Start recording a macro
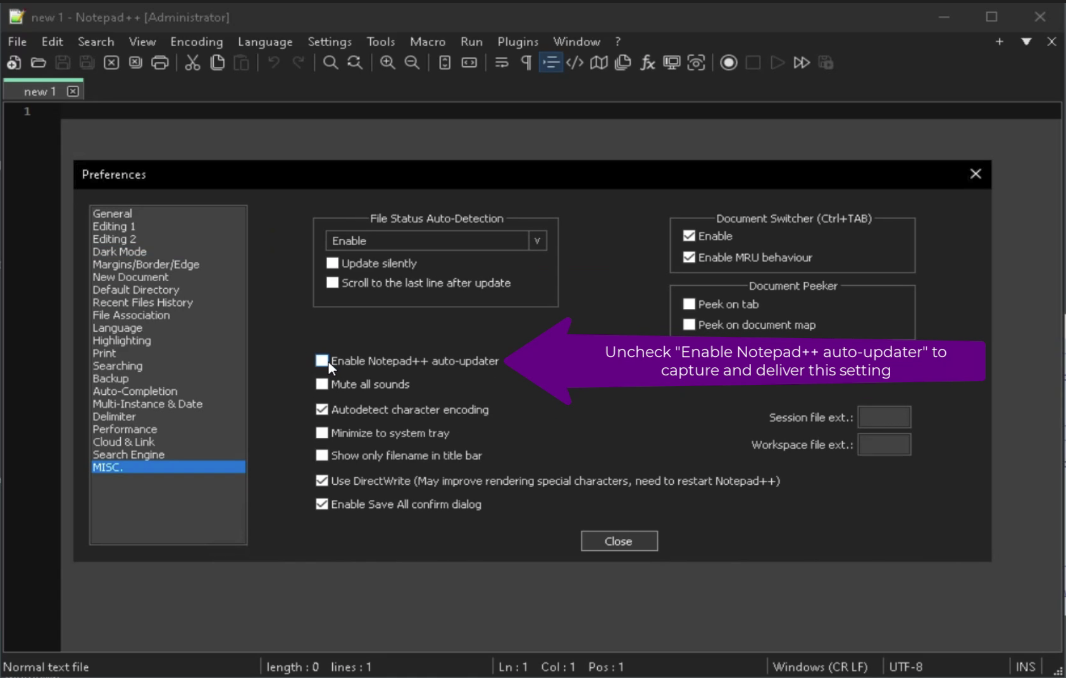 click(x=728, y=63)
